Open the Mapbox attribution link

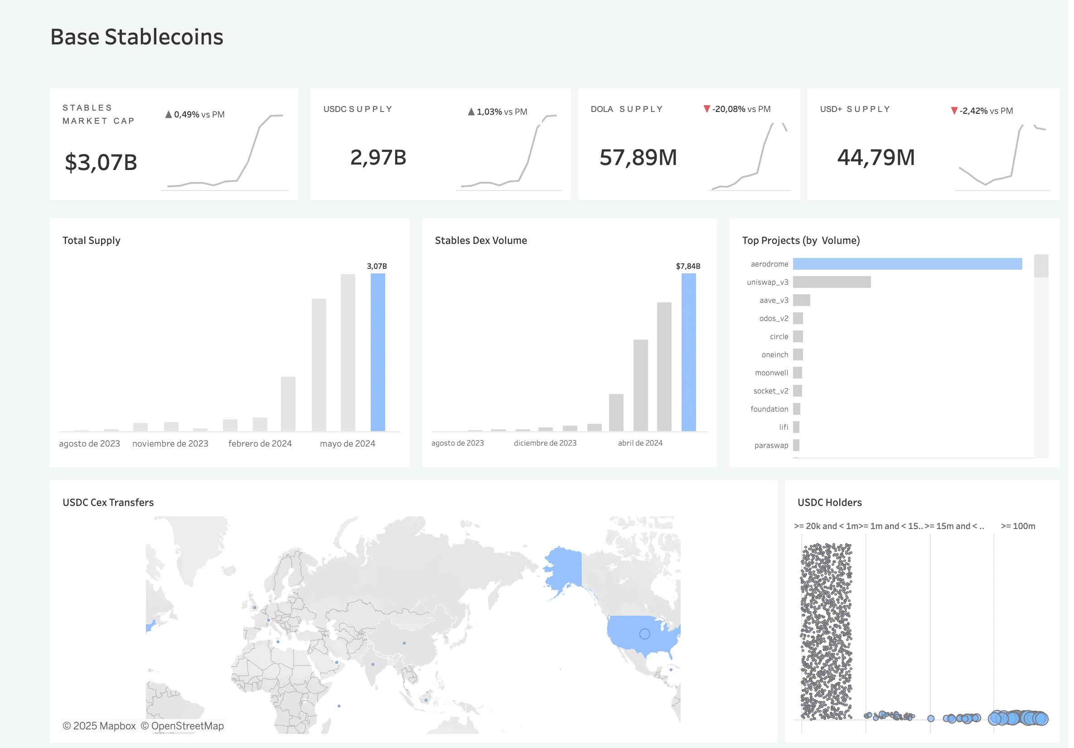(99, 725)
